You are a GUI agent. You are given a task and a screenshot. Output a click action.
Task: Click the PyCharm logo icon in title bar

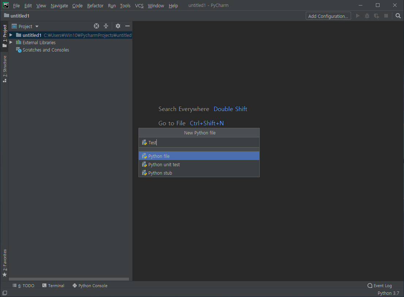[6, 5]
